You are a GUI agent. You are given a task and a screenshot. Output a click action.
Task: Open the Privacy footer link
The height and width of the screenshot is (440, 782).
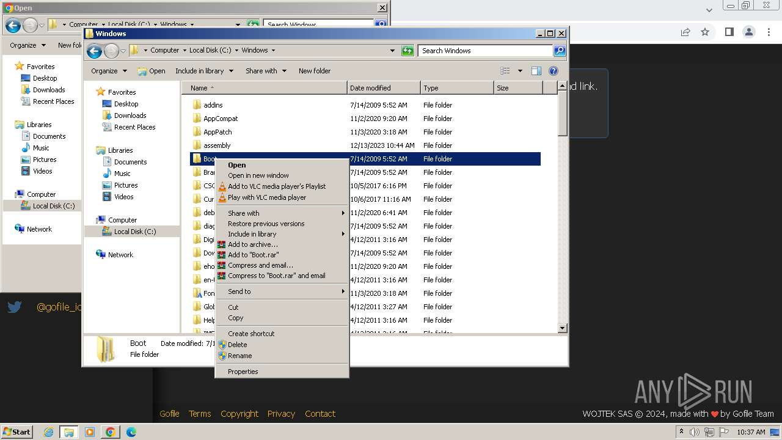coord(281,414)
